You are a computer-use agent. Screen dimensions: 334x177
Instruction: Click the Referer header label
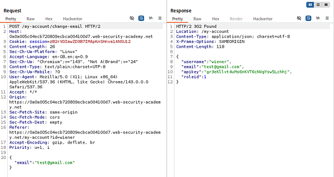point(19,127)
